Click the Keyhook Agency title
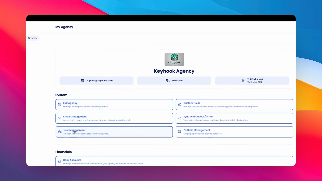Viewport: 322px width, 181px height. tap(174, 71)
